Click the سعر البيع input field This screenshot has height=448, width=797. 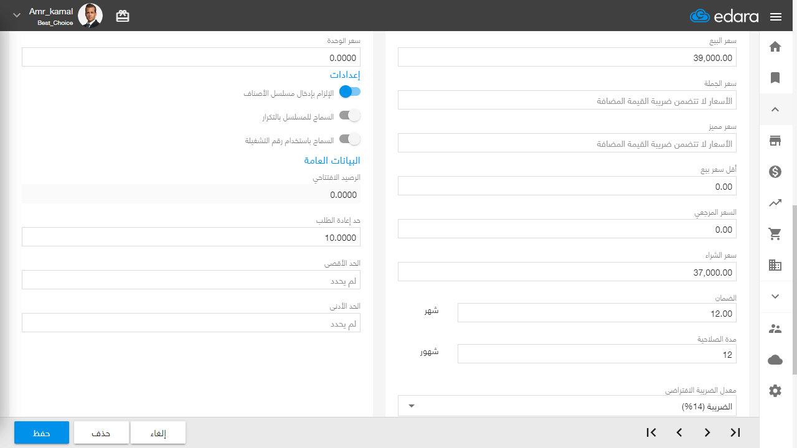[x=567, y=57]
